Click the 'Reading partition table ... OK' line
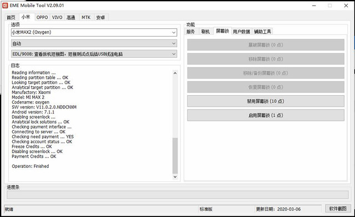Viewport: 355px width, 217px height. click(x=40, y=77)
